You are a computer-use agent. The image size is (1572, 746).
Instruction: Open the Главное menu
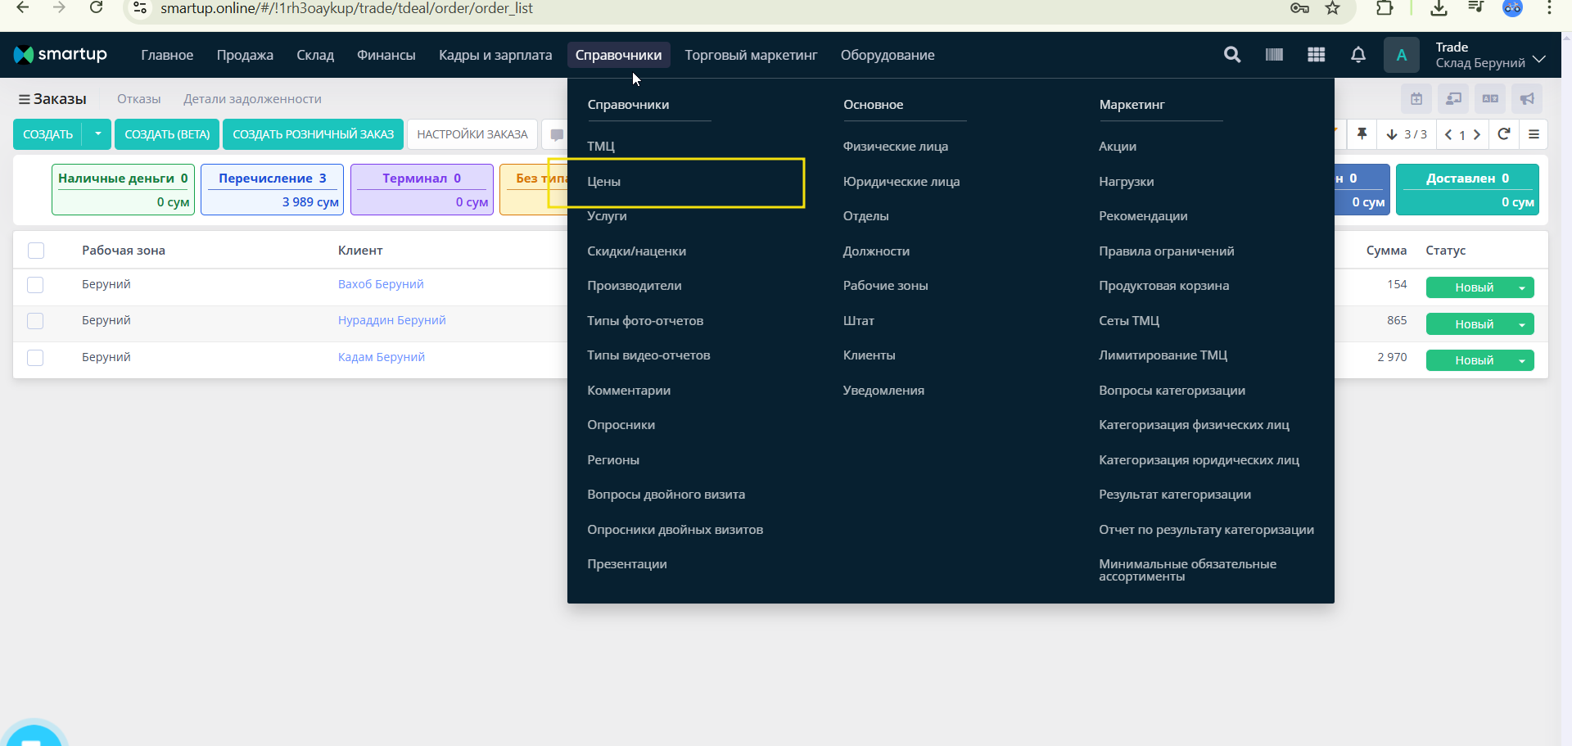click(167, 55)
